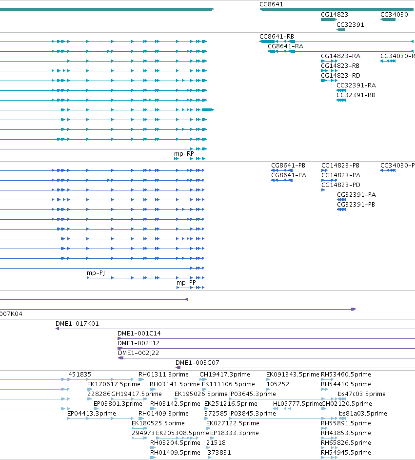Select EST EK170617.5prime
The image size is (415, 460).
(90, 389)
